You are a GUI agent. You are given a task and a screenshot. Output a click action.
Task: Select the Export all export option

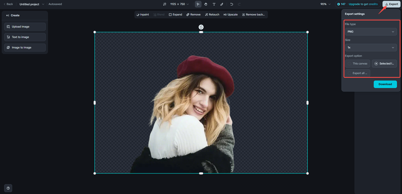click(357, 73)
